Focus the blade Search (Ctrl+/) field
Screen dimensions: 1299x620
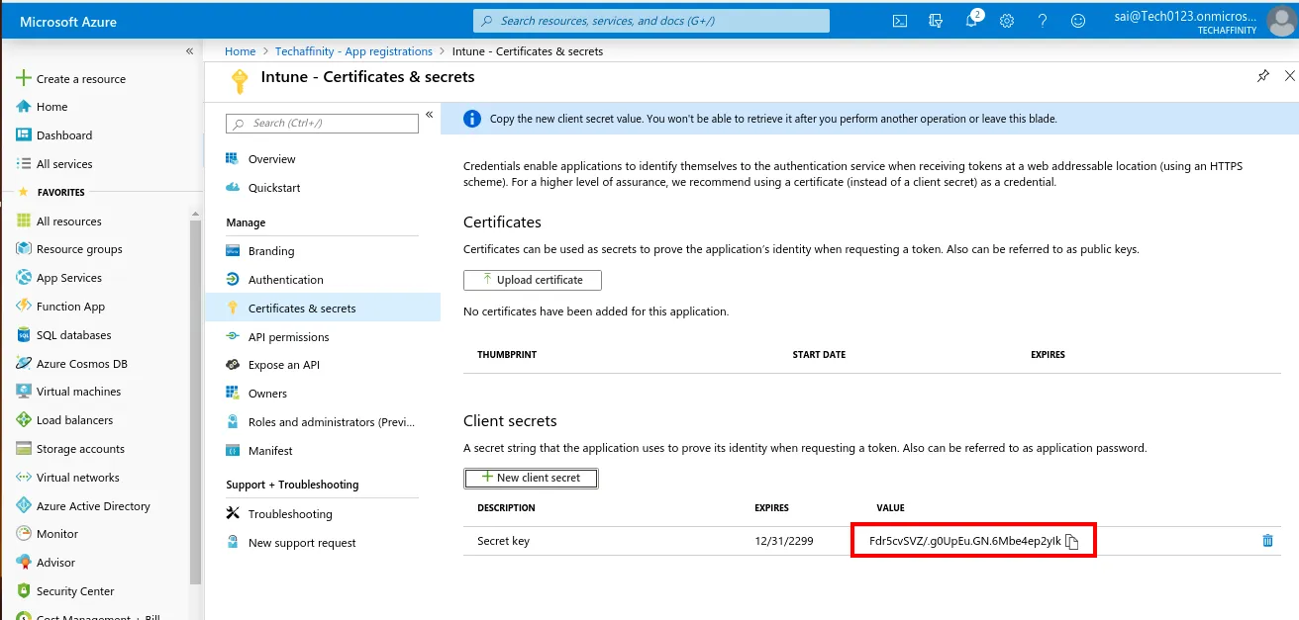click(x=323, y=124)
